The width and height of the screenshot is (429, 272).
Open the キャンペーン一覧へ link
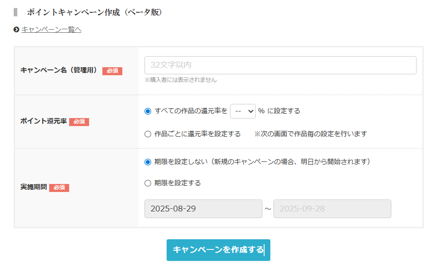pos(51,30)
